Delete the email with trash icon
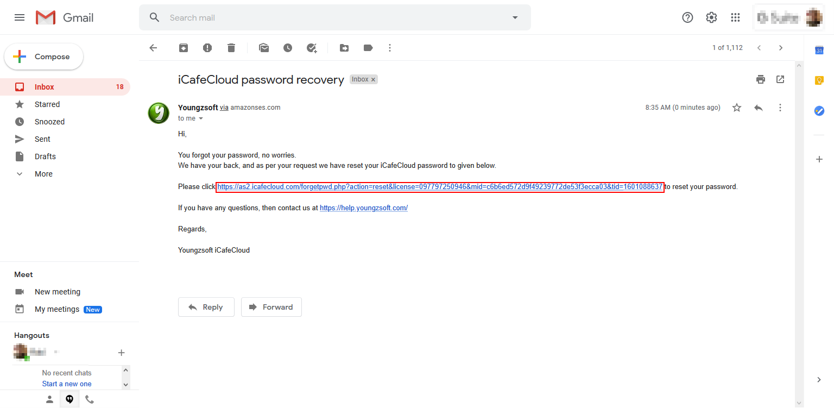The image size is (834, 408). pyautogui.click(x=231, y=48)
